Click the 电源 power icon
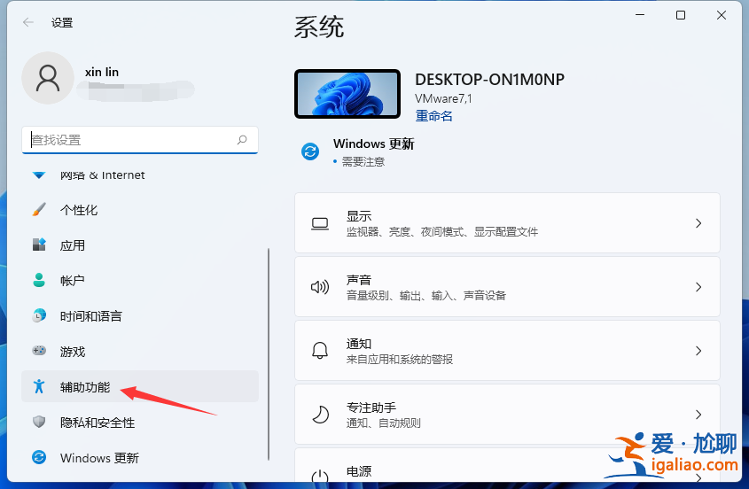Image resolution: width=749 pixels, height=489 pixels. [320, 477]
